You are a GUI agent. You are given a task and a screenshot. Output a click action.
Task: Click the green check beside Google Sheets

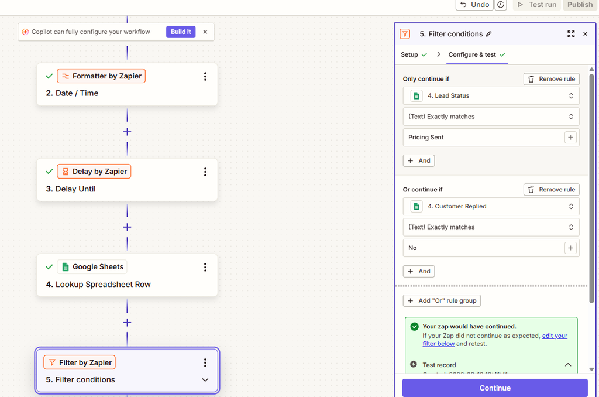tap(49, 267)
